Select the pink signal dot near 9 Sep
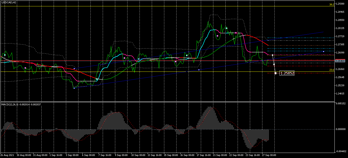The width and height of the screenshot is (348, 158). [x=124, y=58]
